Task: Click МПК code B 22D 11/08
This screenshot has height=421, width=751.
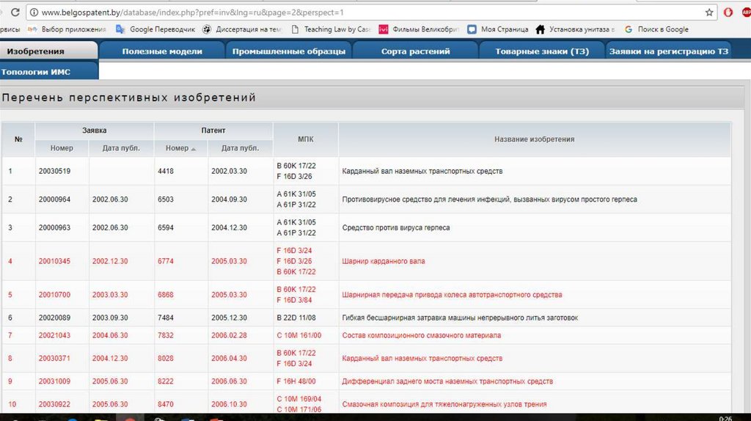Action: tap(296, 318)
